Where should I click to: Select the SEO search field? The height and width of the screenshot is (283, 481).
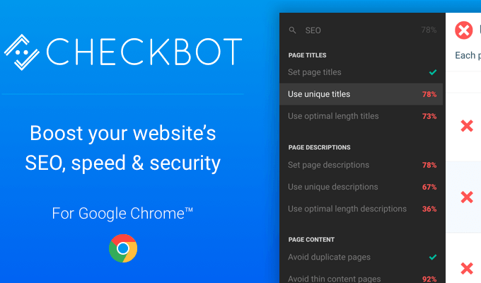354,30
